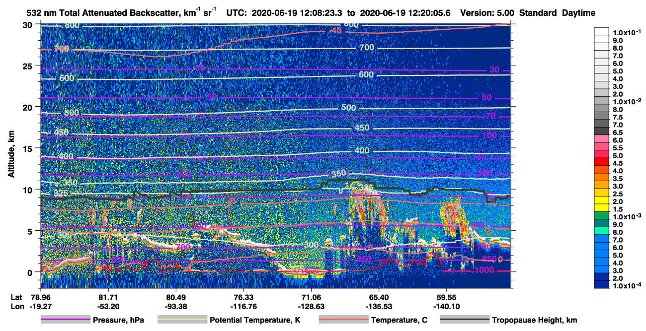Image resolution: width=646 pixels, height=331 pixels.
Task: Click the 'Lat' row label
Action: 16,297
